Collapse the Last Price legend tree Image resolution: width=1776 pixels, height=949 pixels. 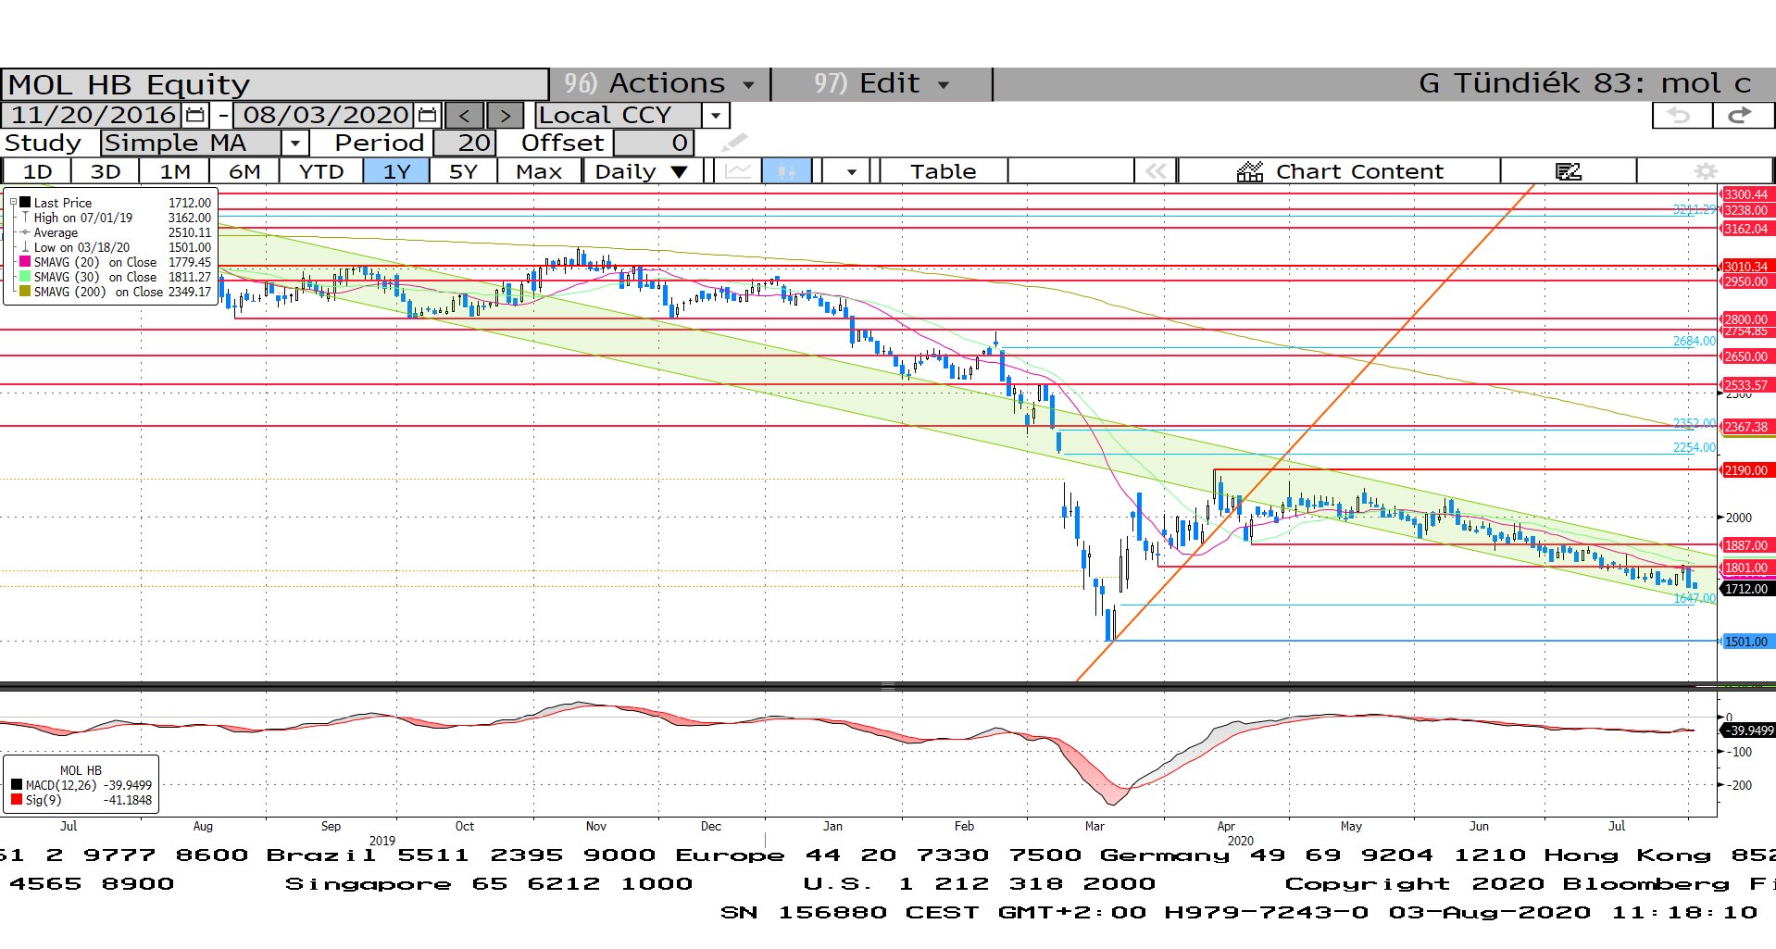tap(13, 202)
